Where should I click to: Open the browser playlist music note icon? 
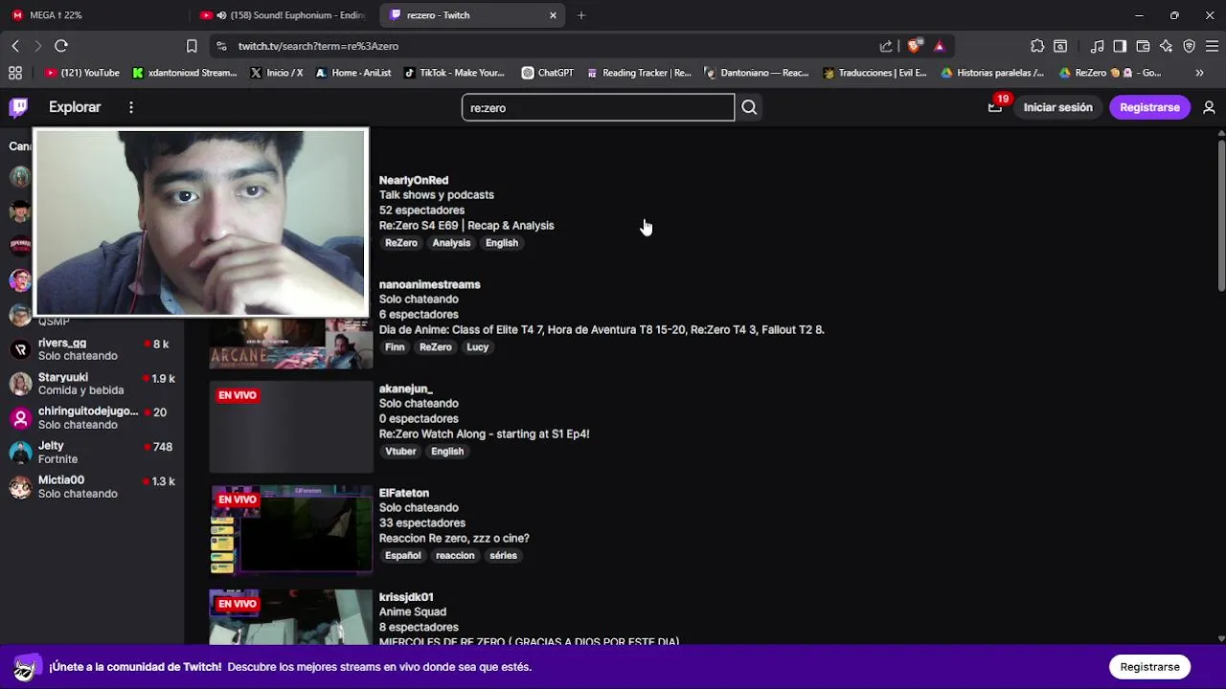[1097, 46]
